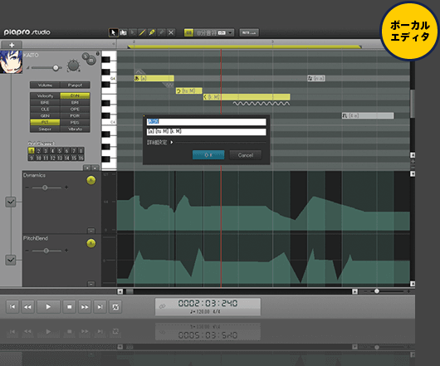Click increase plus on PitchBend slider
This screenshot has width=440, height=366.
click(x=66, y=251)
